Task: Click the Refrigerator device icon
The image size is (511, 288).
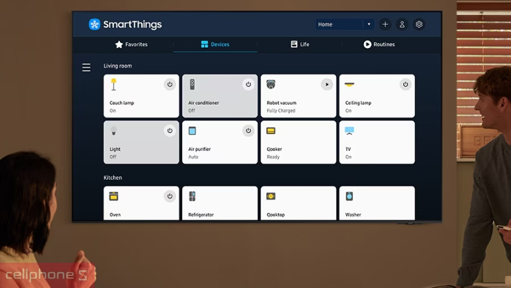Action: pos(192,196)
